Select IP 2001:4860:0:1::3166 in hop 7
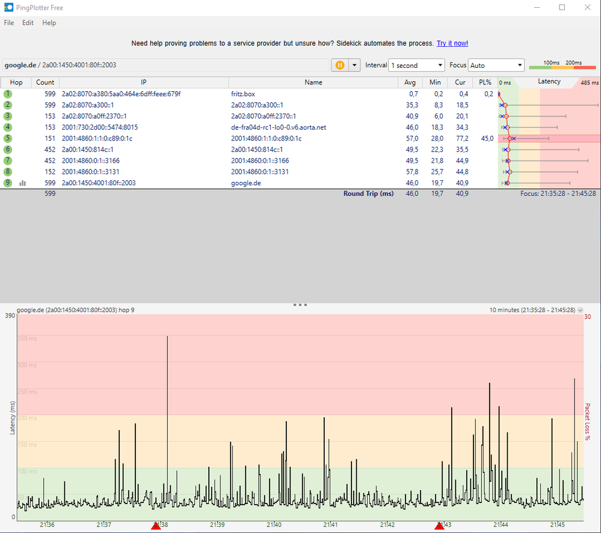 pyautogui.click(x=90, y=160)
